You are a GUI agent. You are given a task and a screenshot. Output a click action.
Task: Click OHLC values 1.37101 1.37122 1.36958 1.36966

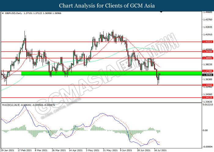[x=42, y=13]
